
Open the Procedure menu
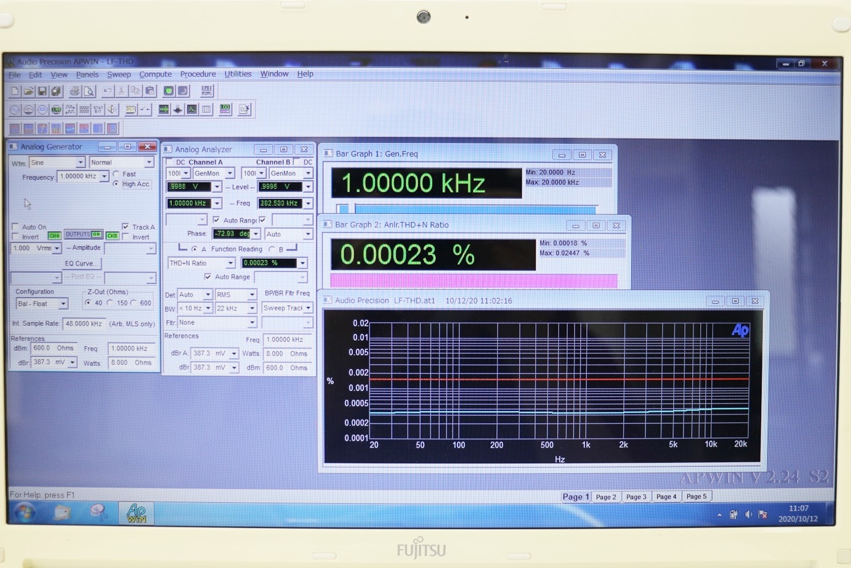pyautogui.click(x=198, y=74)
